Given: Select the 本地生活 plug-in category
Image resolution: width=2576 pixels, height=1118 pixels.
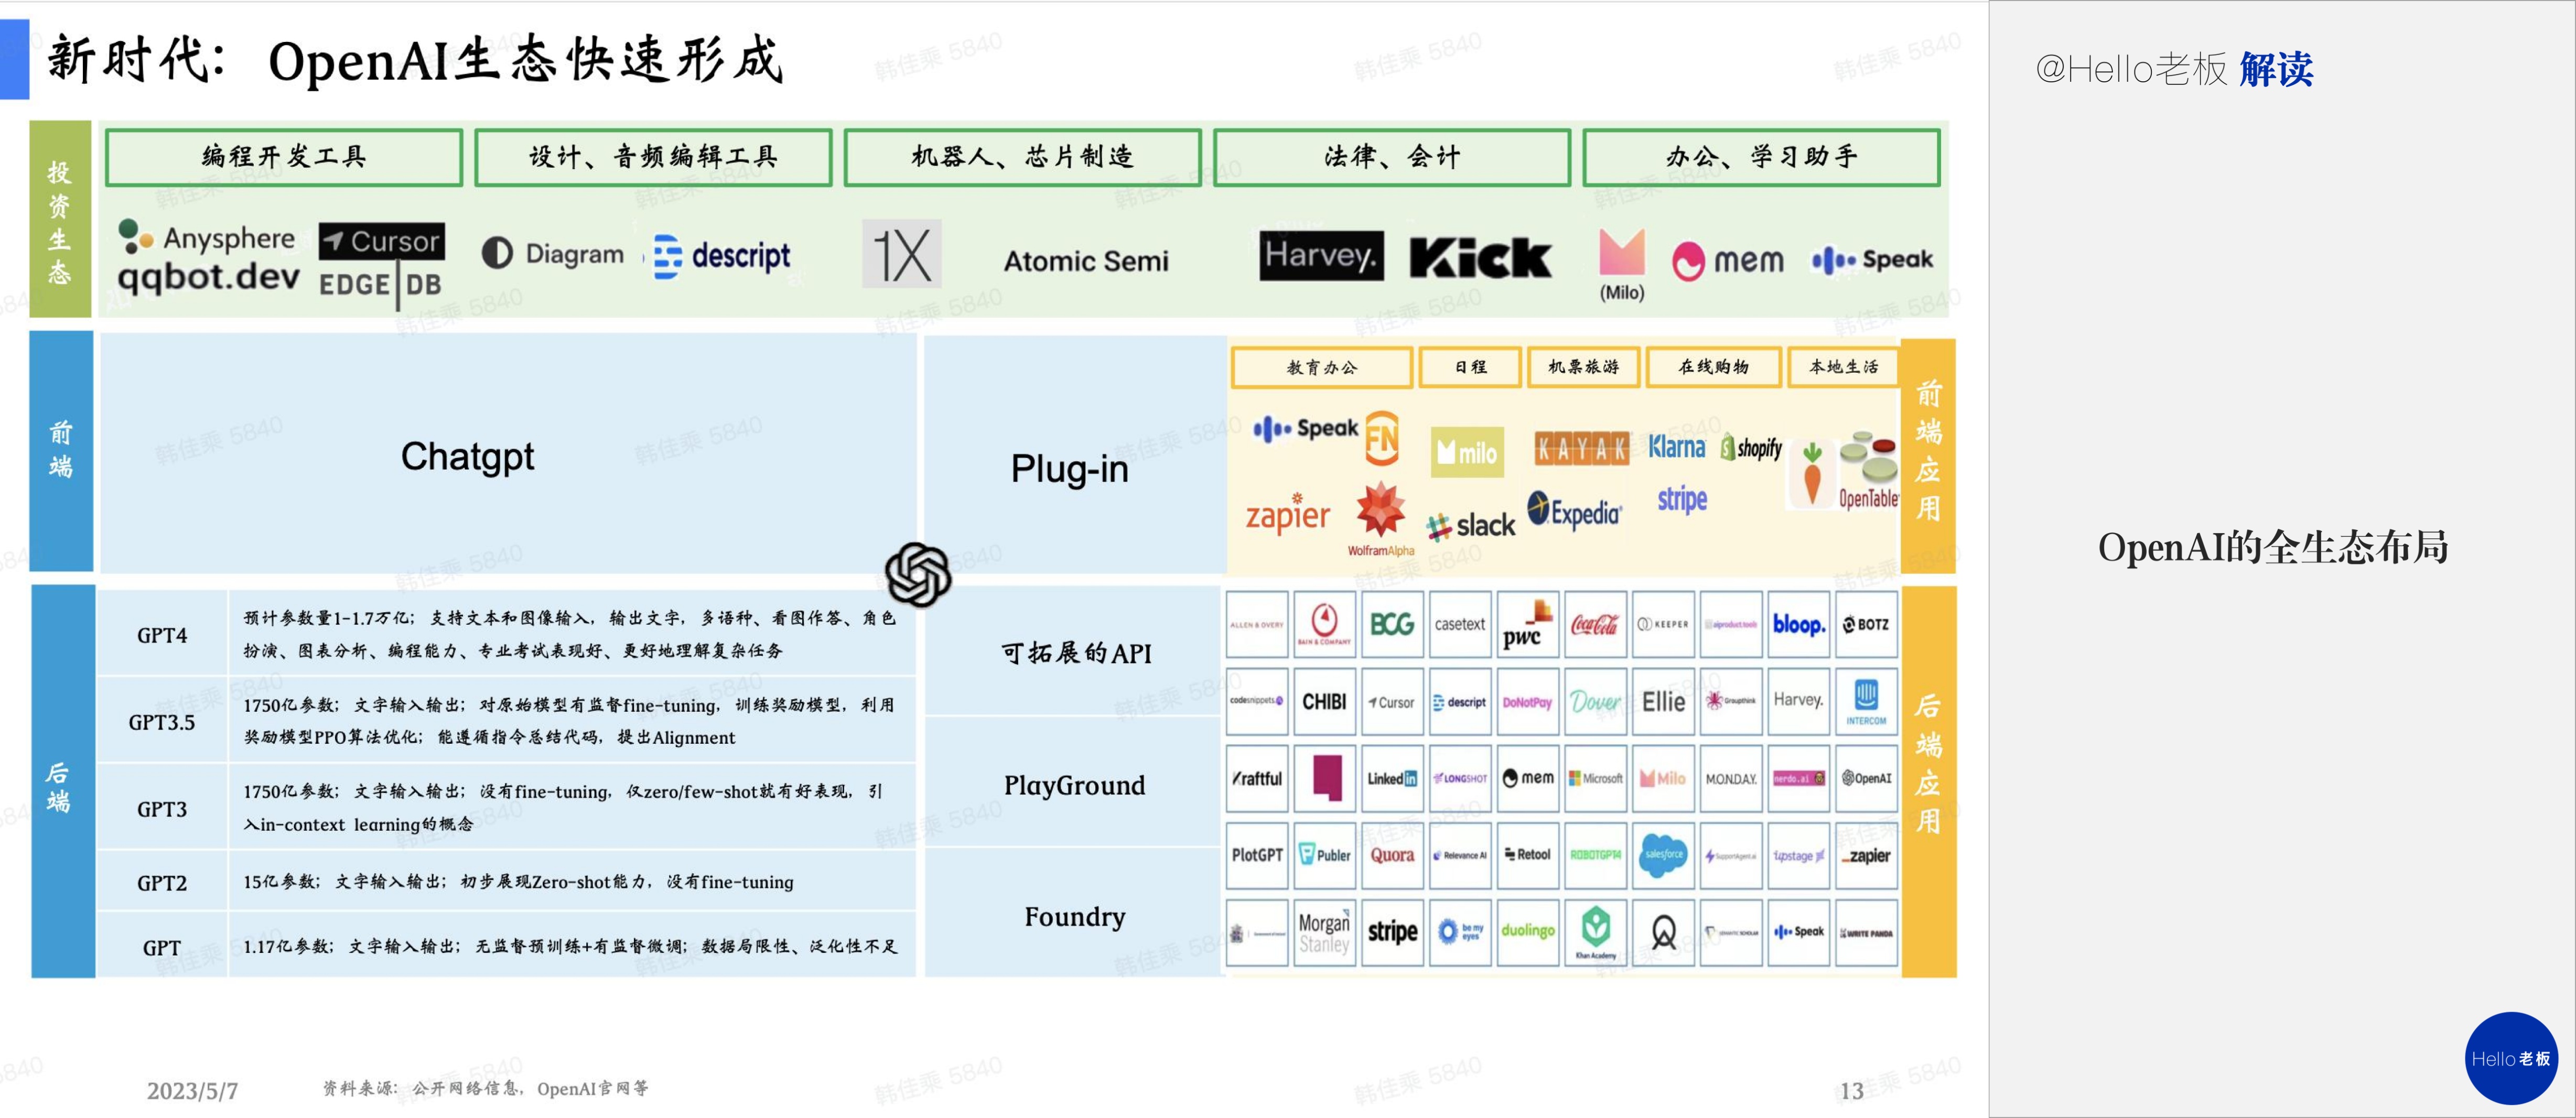Looking at the screenshot, I should [x=1843, y=367].
